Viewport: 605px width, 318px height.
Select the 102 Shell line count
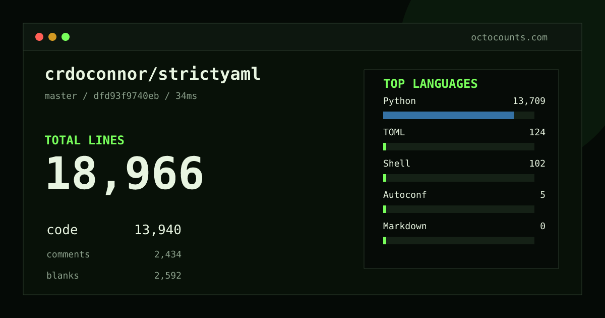[x=537, y=164]
